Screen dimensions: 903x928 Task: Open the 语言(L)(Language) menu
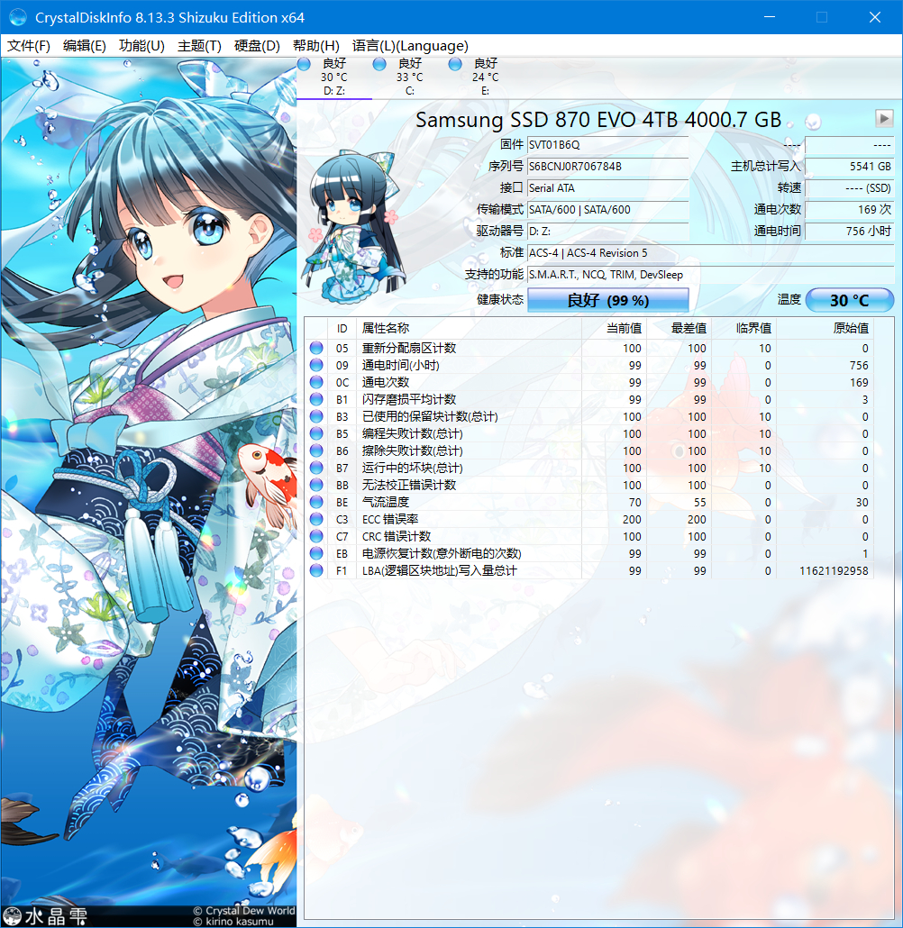[x=410, y=46]
